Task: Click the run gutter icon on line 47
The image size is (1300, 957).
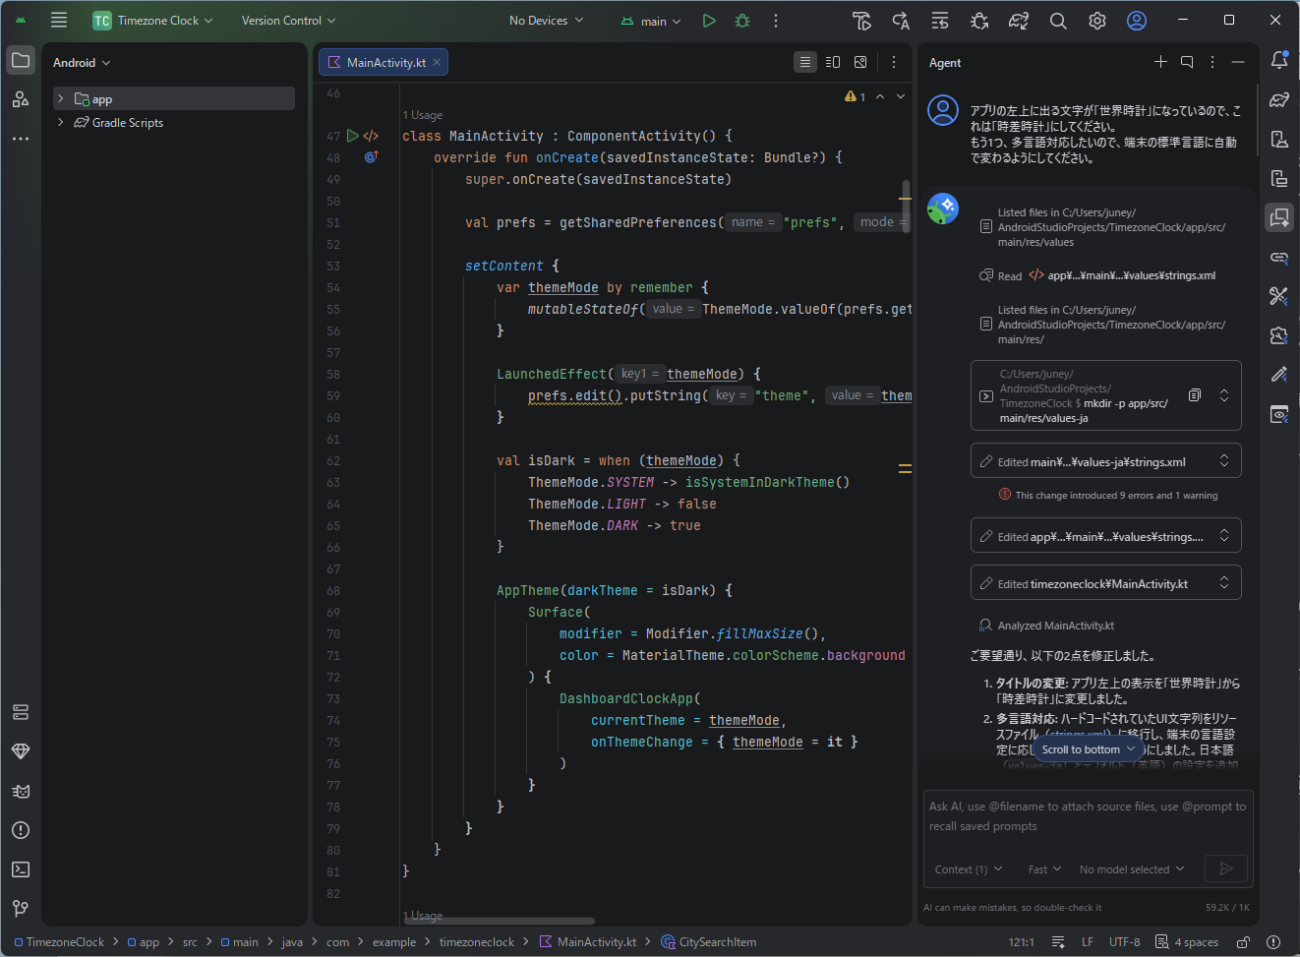Action: click(x=353, y=136)
